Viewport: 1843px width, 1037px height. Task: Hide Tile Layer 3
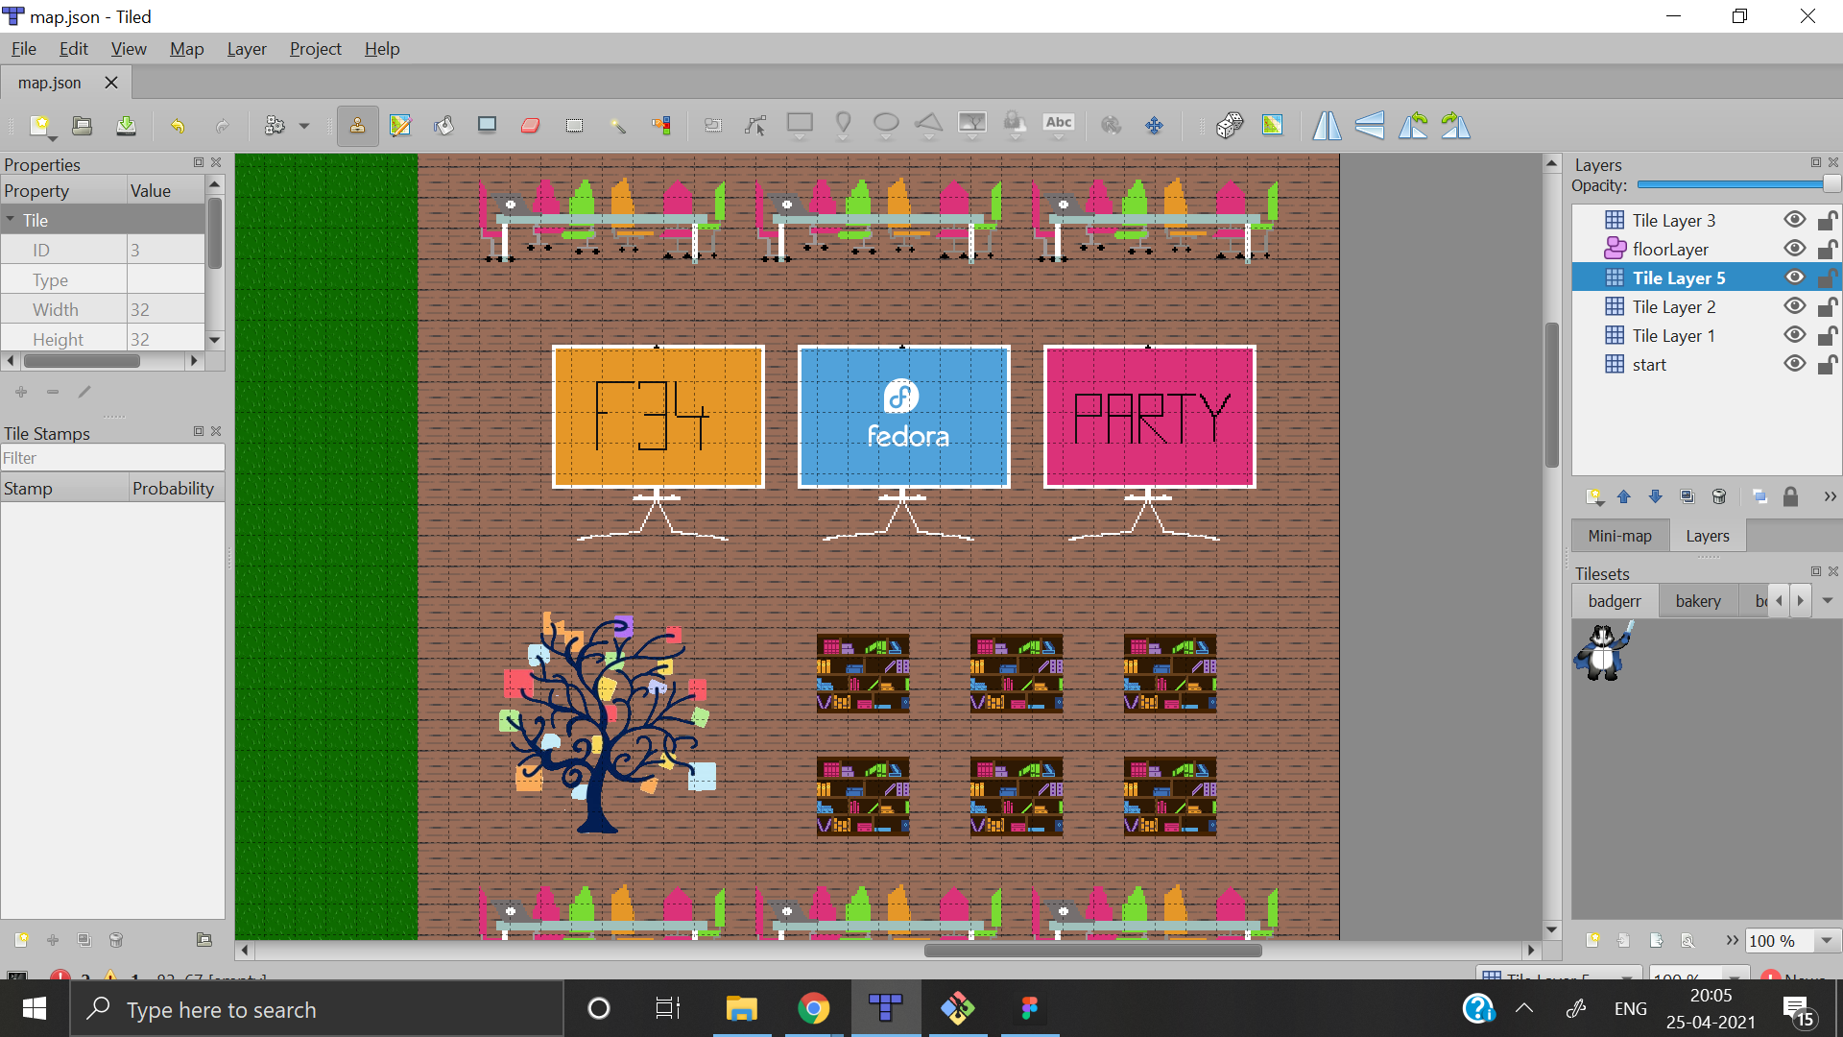(1794, 220)
